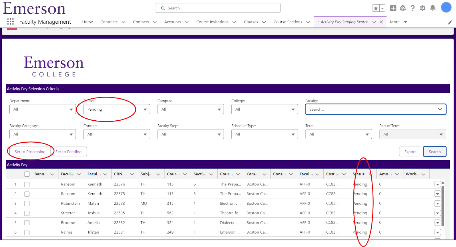Open the Department dropdown
Viewport: 456px width, 247px height.
tap(43, 109)
